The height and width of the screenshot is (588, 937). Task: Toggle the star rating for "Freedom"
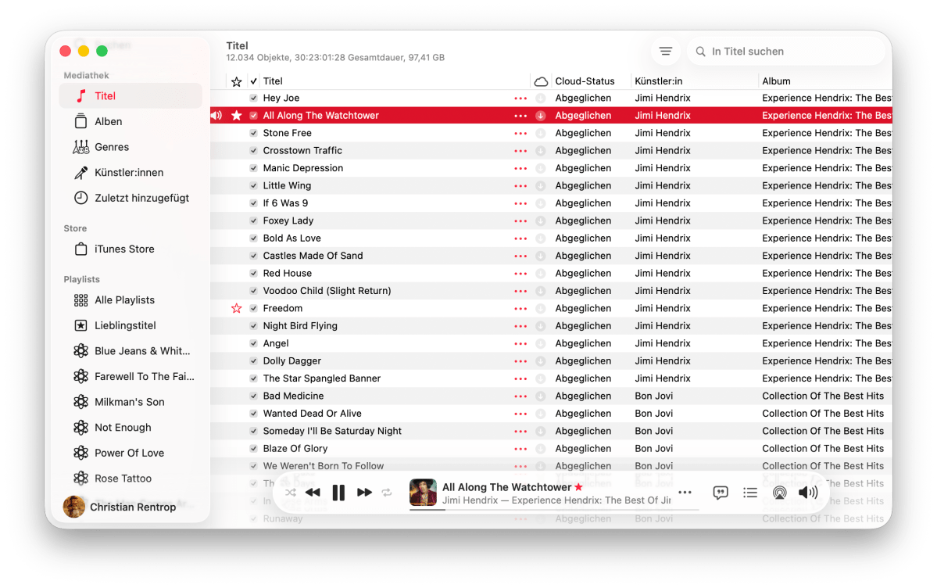pos(236,308)
